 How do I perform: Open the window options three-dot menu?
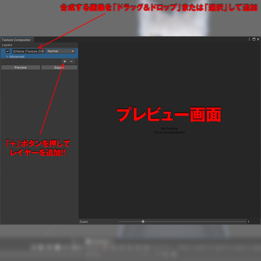(249, 39)
